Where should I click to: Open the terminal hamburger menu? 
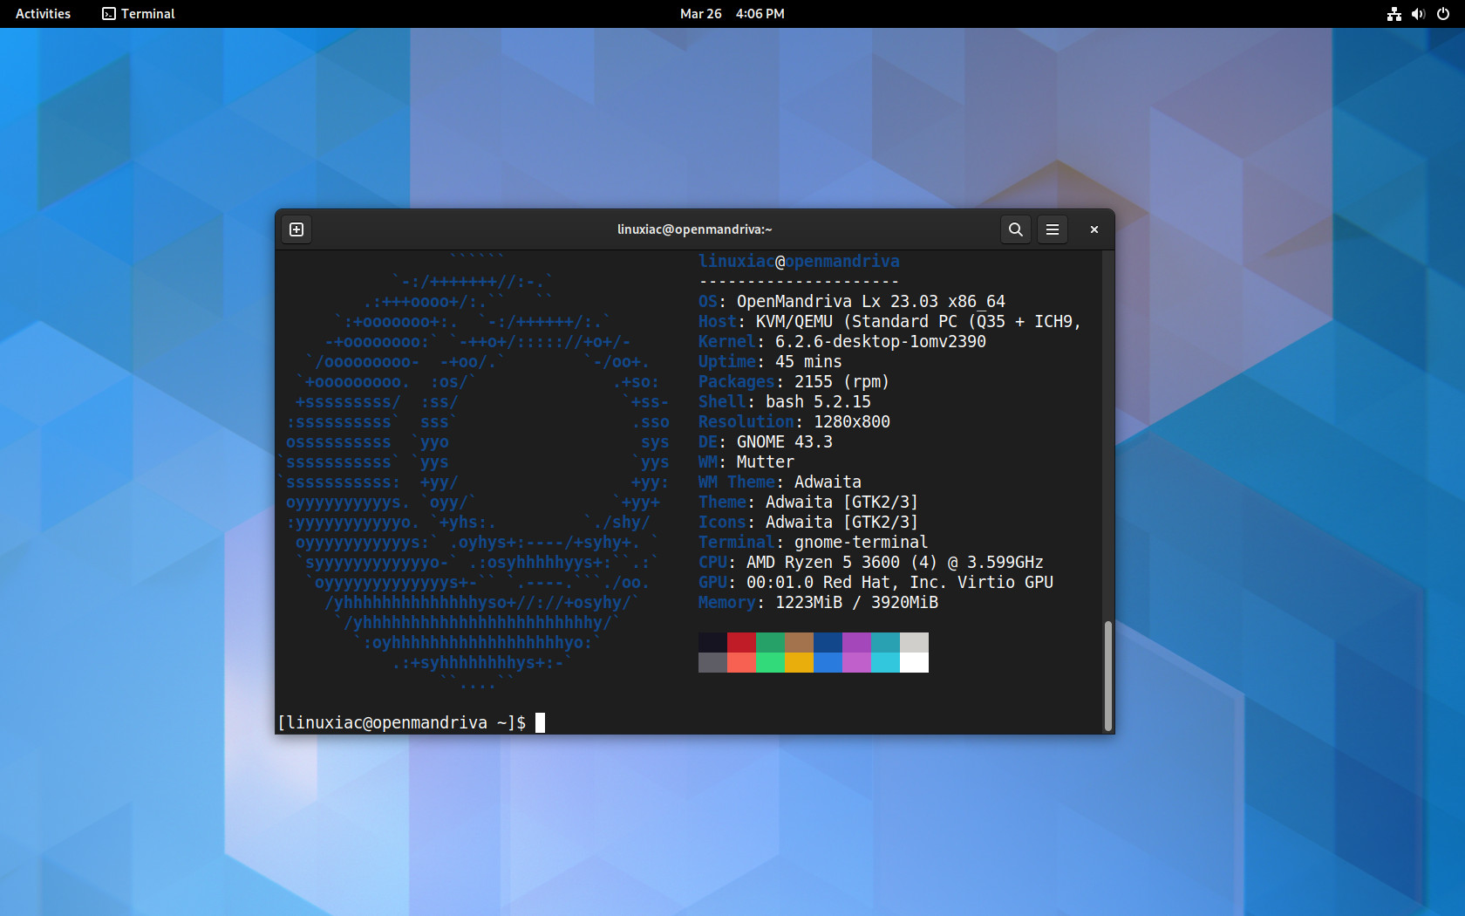(x=1053, y=229)
